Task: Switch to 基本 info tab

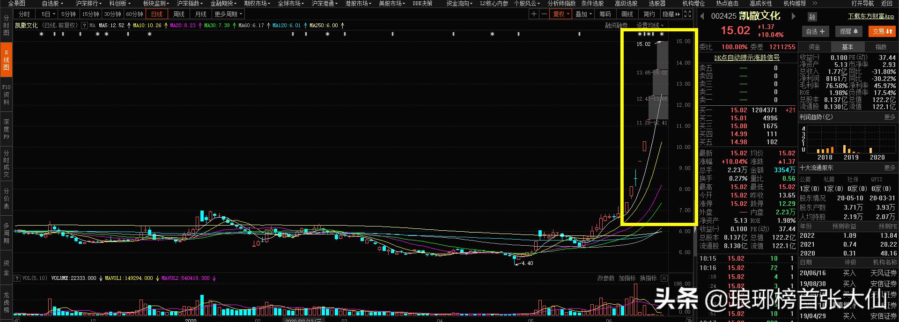Action: [847, 47]
